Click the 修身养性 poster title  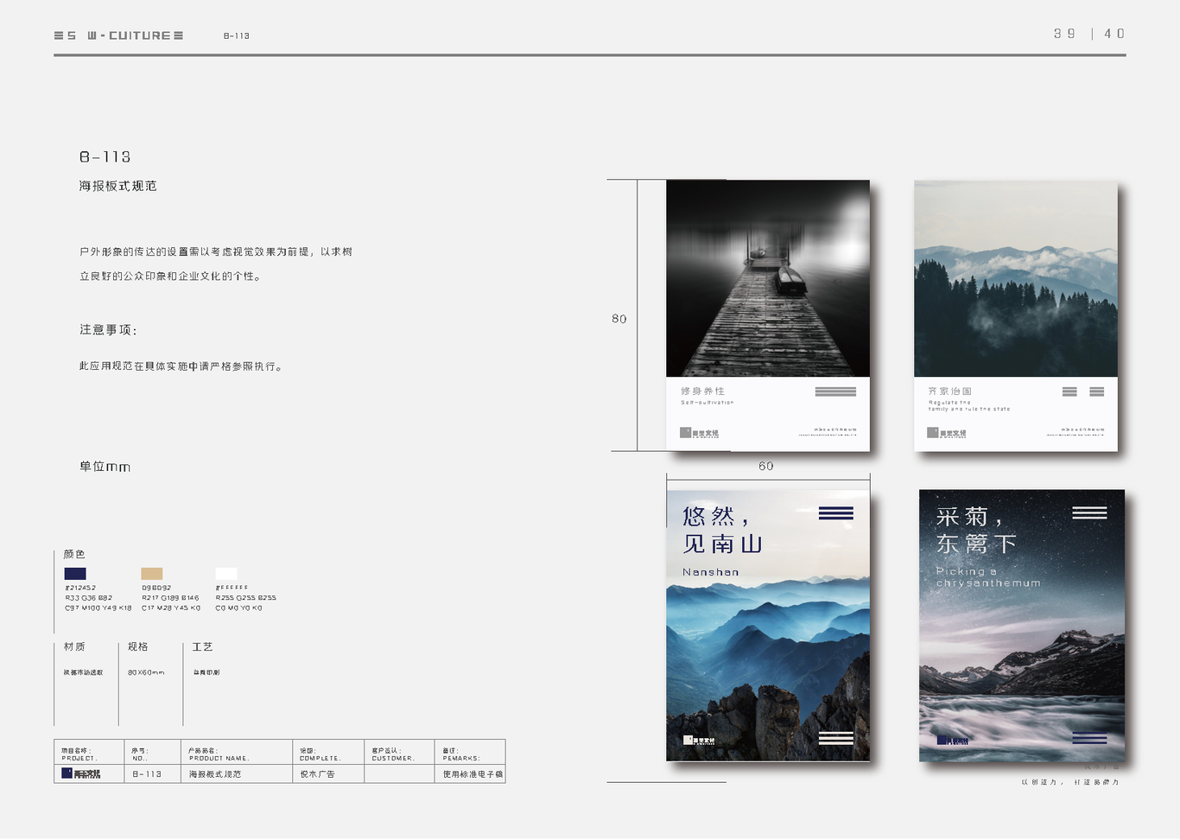[702, 391]
